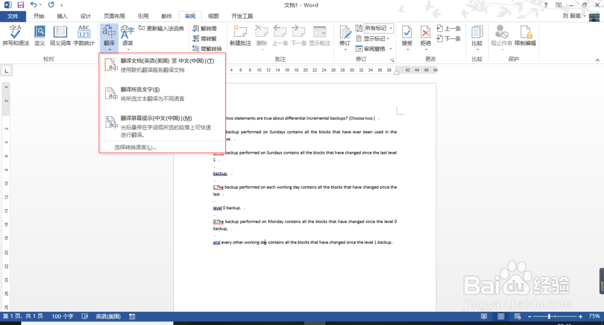Click 限制编辑 restrict editing

[x=525, y=36]
